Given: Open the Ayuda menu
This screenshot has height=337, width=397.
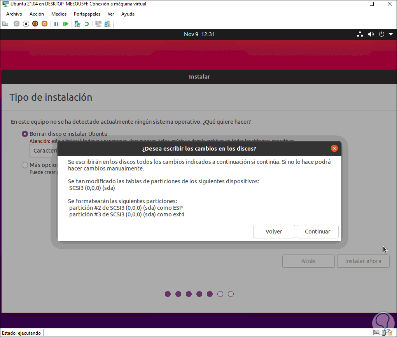Looking at the screenshot, I should (128, 14).
